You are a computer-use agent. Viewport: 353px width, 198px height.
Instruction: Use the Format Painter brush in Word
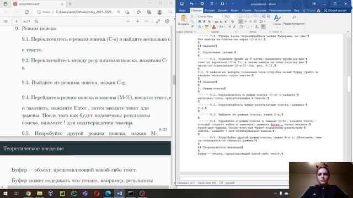tap(192, 26)
